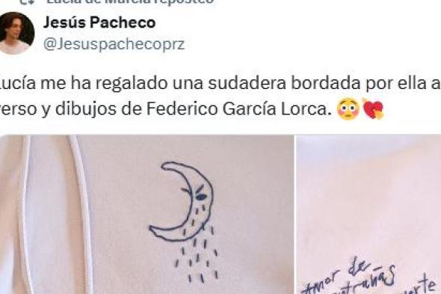Click the flushed face emoji
Image resolution: width=441 pixels, height=294 pixels.
pyautogui.click(x=348, y=110)
